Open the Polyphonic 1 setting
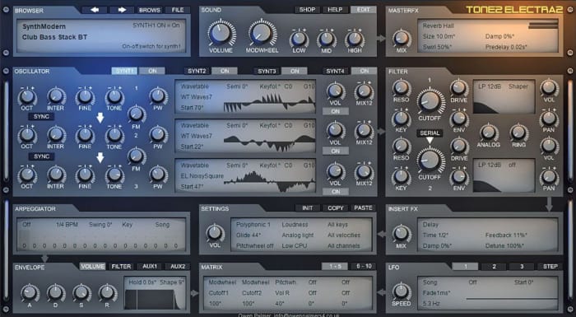Viewport: 576px width, 317px height. 253,224
